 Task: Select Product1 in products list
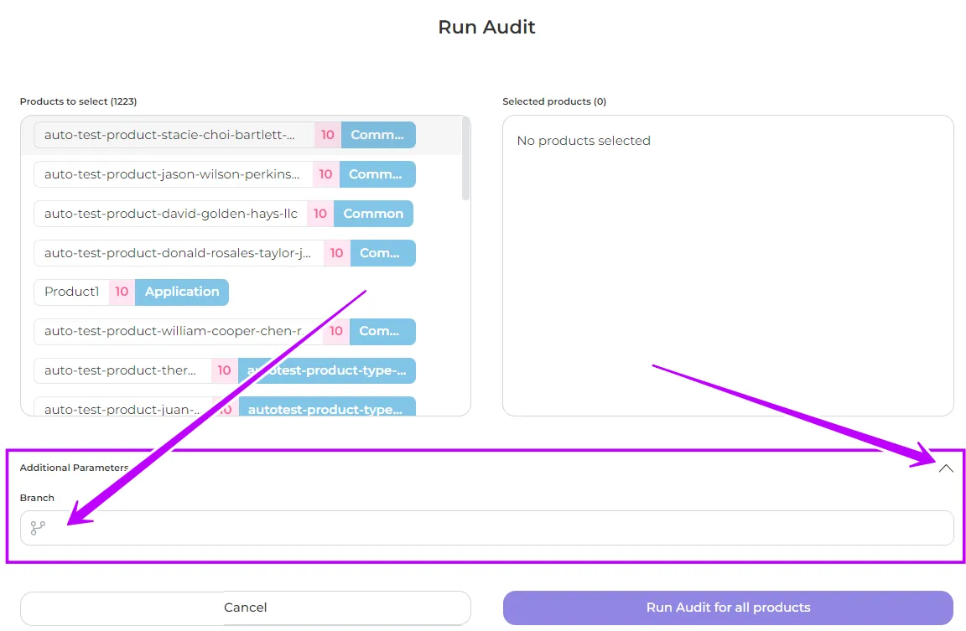tap(71, 292)
